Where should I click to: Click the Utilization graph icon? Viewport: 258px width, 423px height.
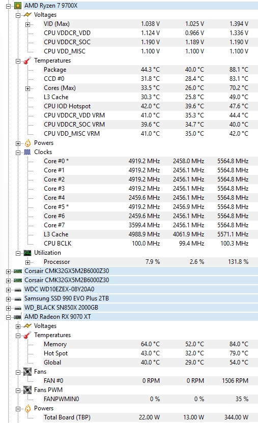pyautogui.click(x=27, y=253)
